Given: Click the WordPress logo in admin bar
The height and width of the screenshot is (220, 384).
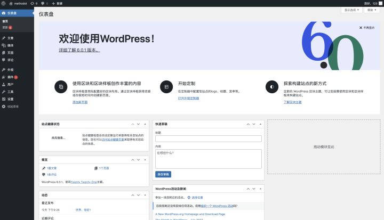Looking at the screenshot, I should [3, 3].
